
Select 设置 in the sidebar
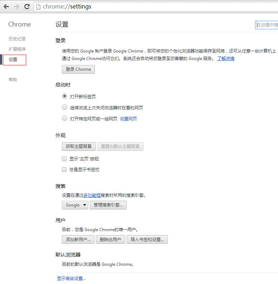(13, 59)
